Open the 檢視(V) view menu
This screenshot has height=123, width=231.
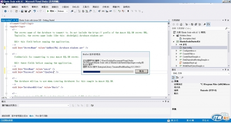(25, 7)
